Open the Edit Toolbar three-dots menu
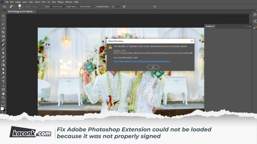The width and height of the screenshot is (257, 144). click(x=3, y=102)
